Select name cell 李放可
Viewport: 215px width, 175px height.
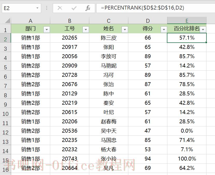click(109, 56)
